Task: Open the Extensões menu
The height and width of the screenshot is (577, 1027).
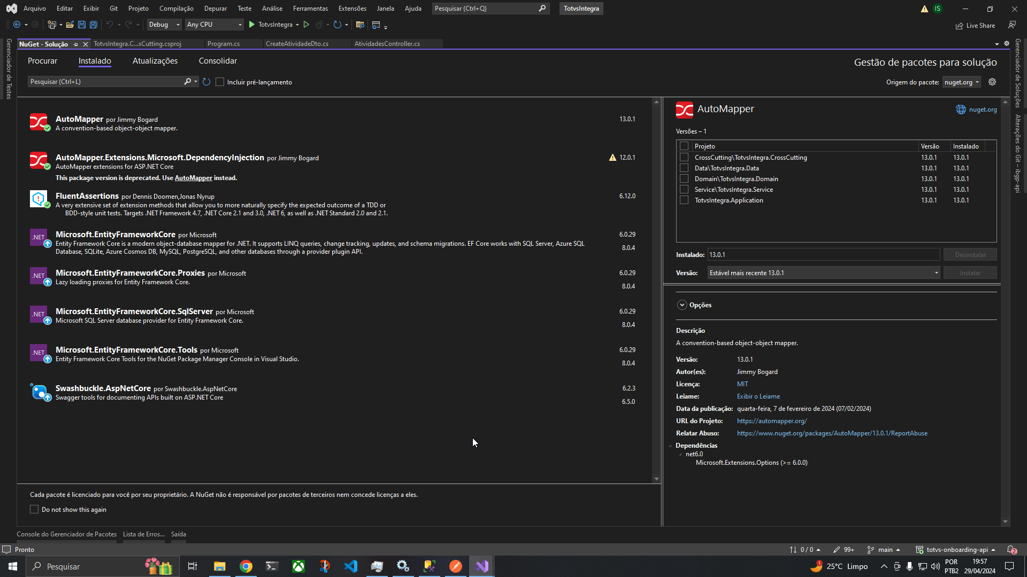Action: point(352,9)
